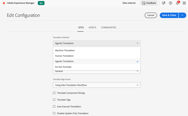This screenshot has width=188, height=116.
Task: Expand the Save & Close arrow menu
Action: [182, 15]
